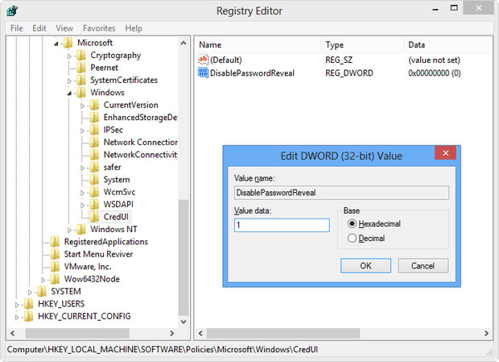499x362 pixels.
Task: Click the Microsoft folder icon
Action: point(68,43)
